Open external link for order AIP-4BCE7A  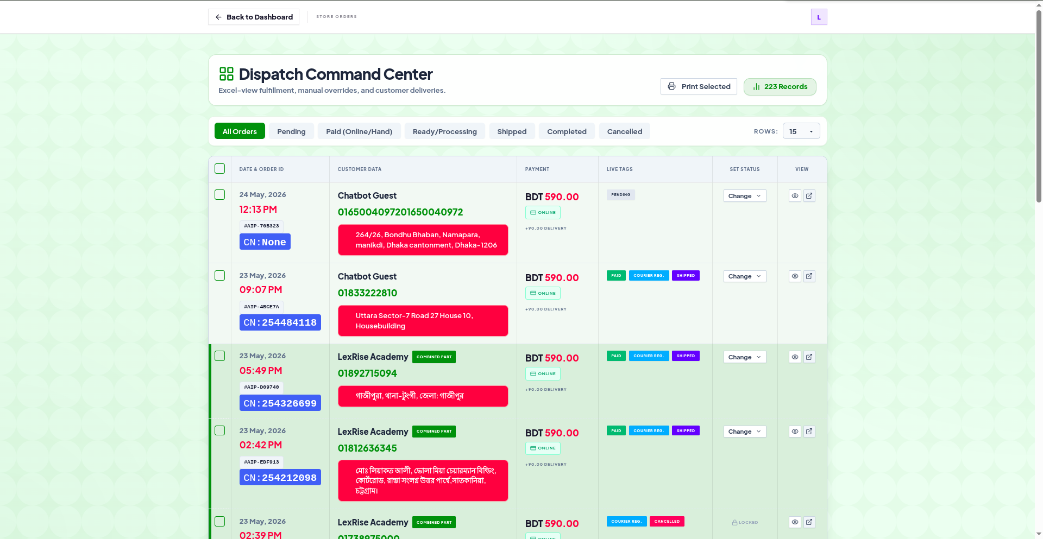coord(809,276)
